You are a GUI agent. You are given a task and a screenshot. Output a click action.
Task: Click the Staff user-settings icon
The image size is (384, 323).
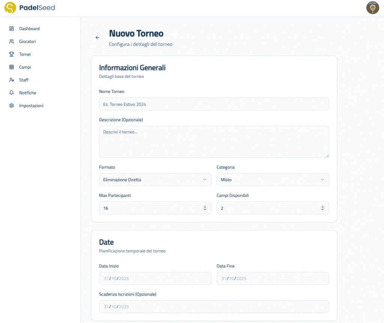click(12, 80)
